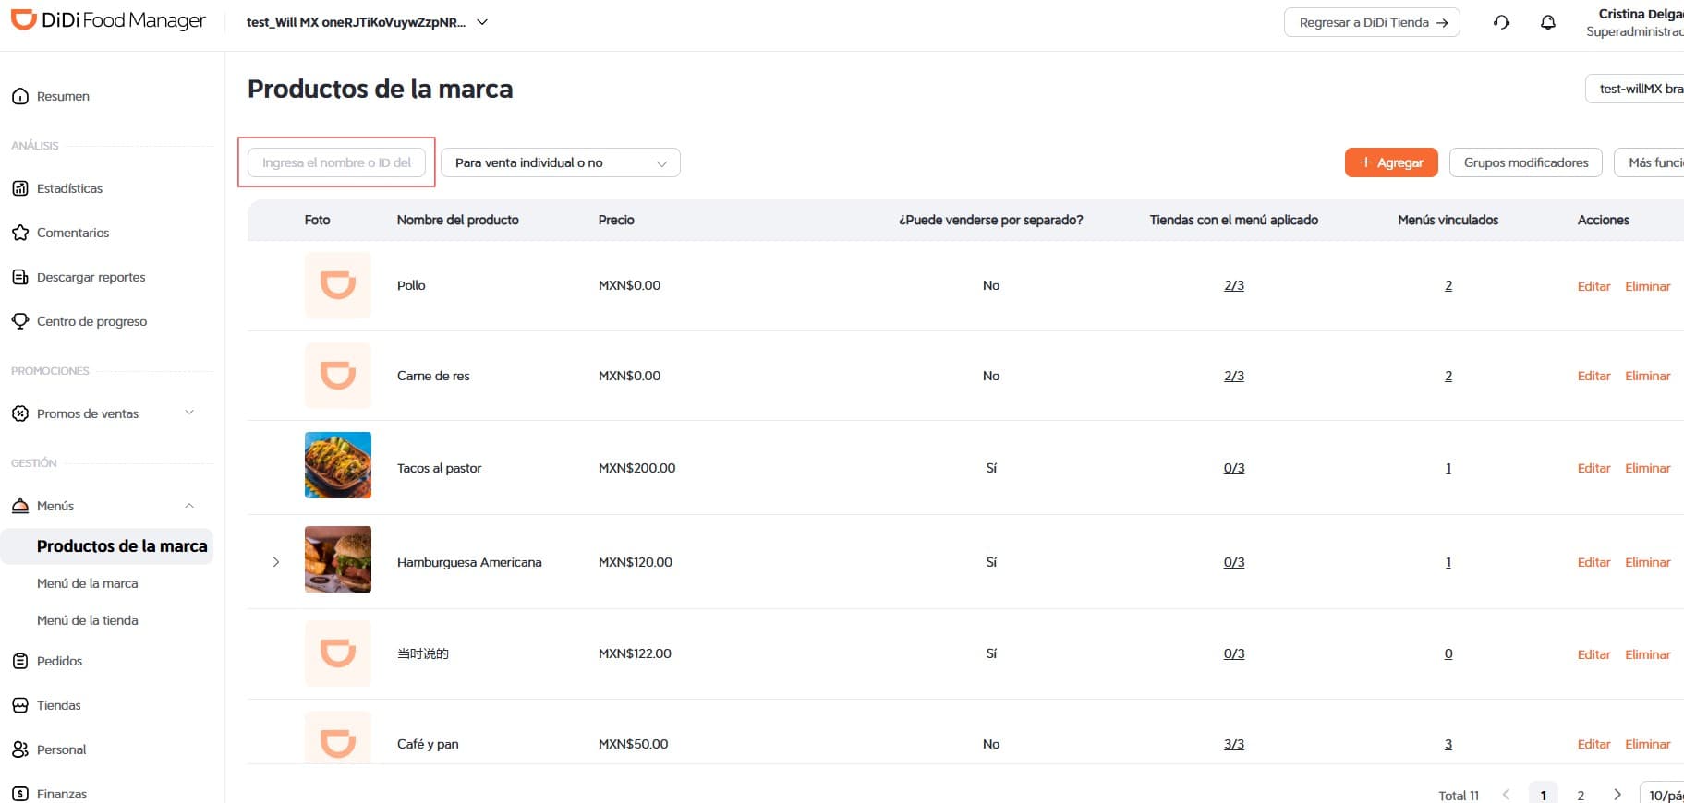Open Café y pan's 3 linked menus
Image resolution: width=1684 pixels, height=803 pixels.
[1448, 744]
